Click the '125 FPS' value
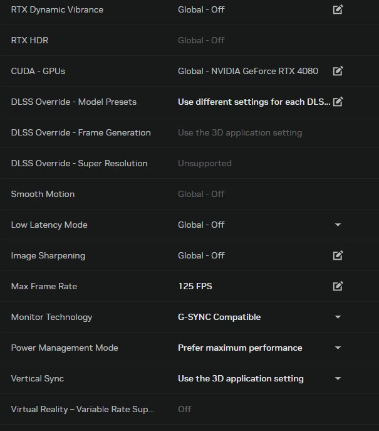Screen dimensions: 379x431 click(x=195, y=286)
